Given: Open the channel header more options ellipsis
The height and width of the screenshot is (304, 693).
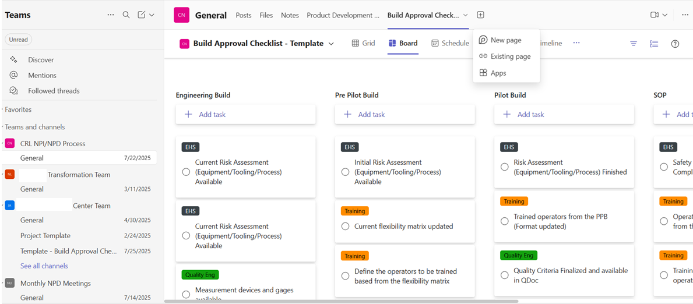Looking at the screenshot, I should pos(685,15).
